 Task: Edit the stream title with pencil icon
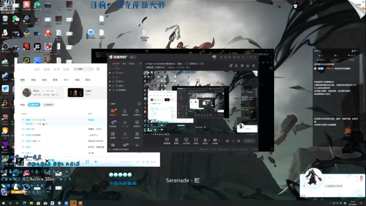coord(202,64)
